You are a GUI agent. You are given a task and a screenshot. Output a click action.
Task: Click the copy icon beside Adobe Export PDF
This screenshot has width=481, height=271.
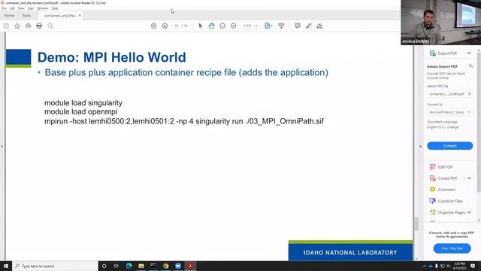pyautogui.click(x=470, y=66)
